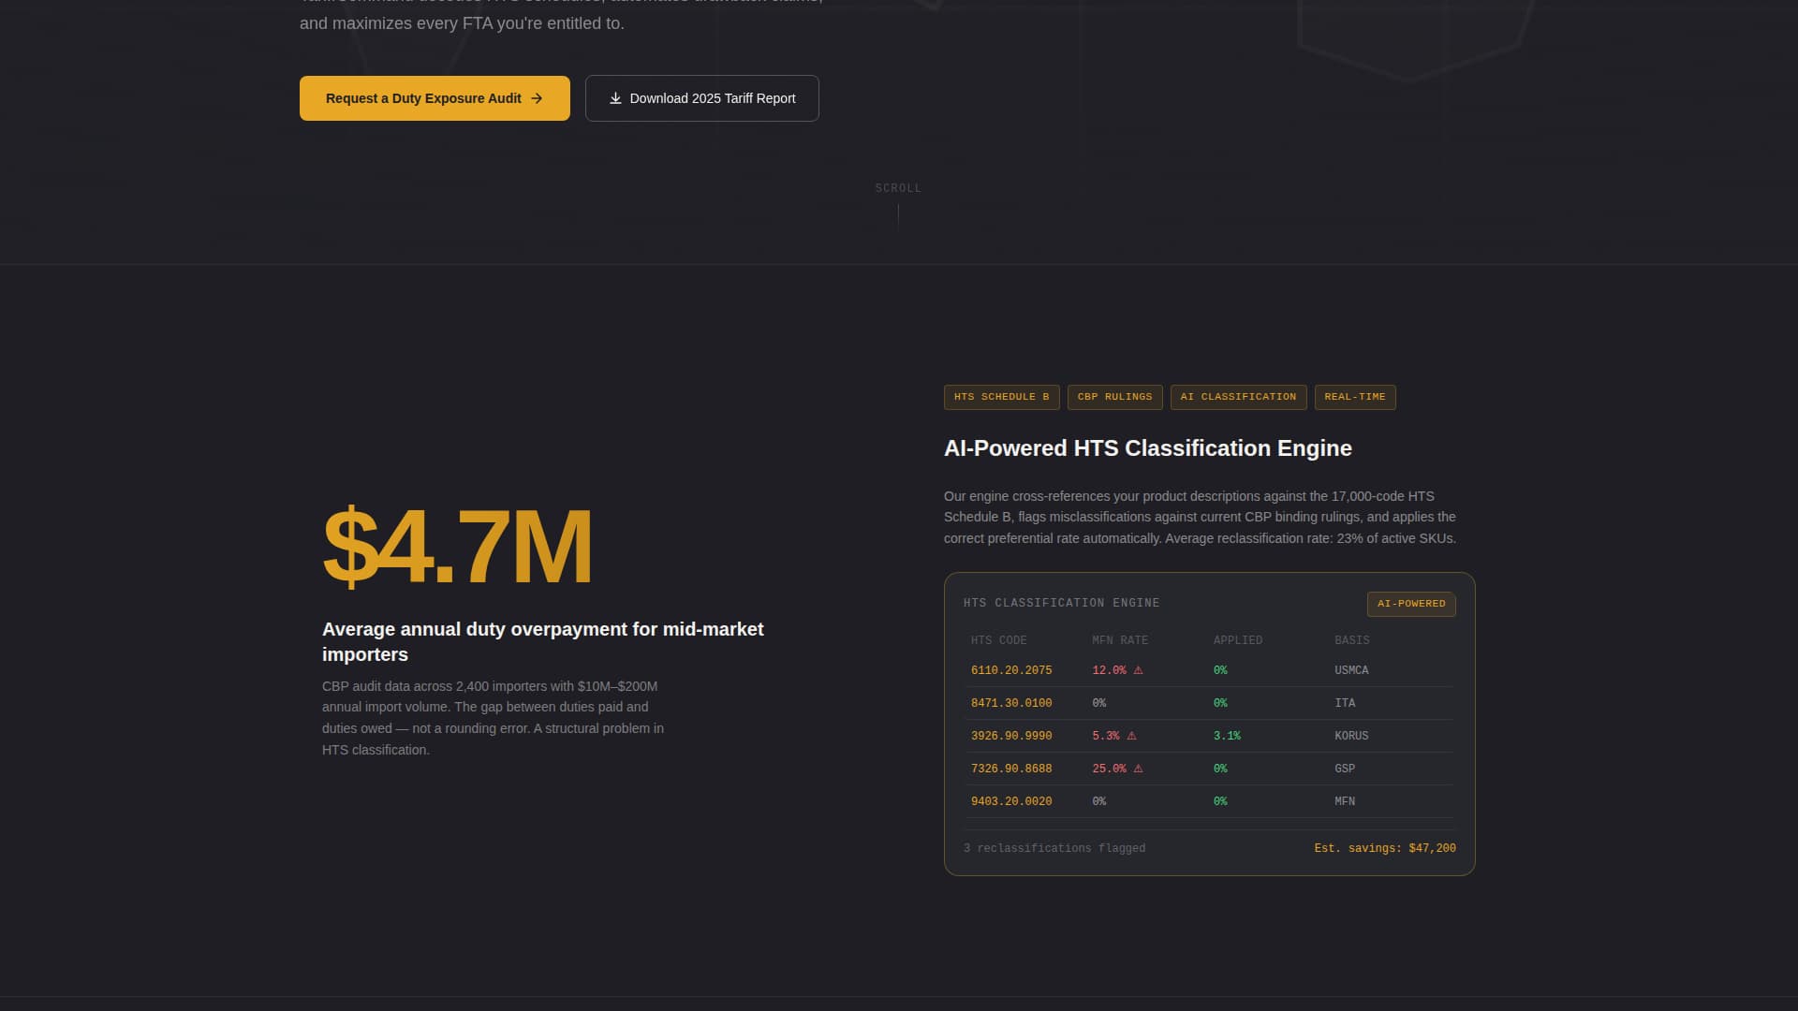Click the MFN RATE column header

click(x=1120, y=640)
